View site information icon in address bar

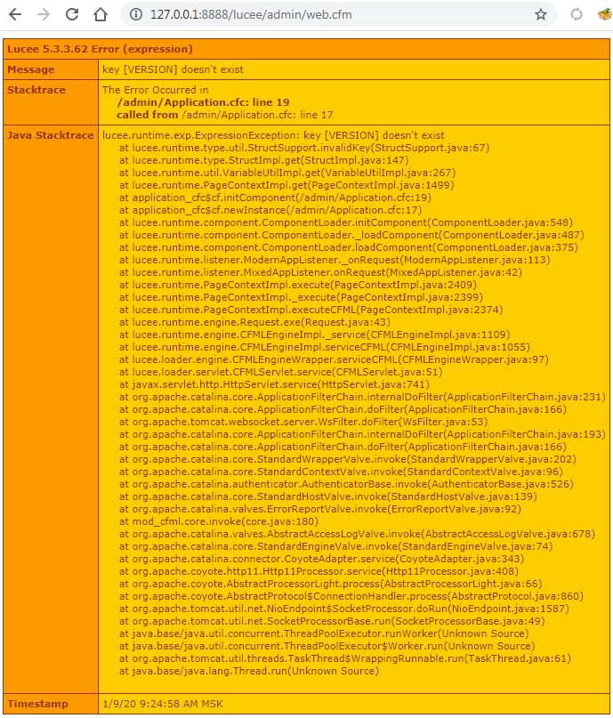(x=136, y=14)
